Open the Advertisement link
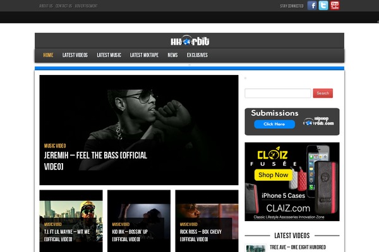The image size is (379, 252). (x=87, y=6)
